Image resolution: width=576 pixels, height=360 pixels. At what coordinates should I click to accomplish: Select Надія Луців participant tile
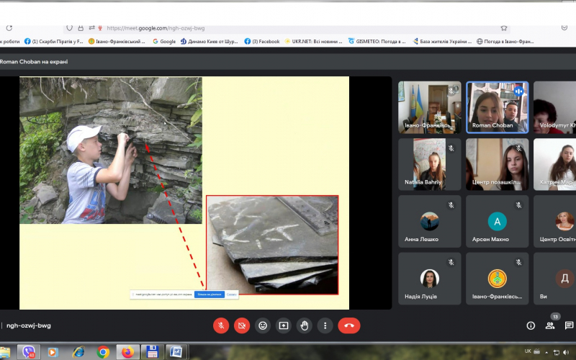[x=429, y=279]
